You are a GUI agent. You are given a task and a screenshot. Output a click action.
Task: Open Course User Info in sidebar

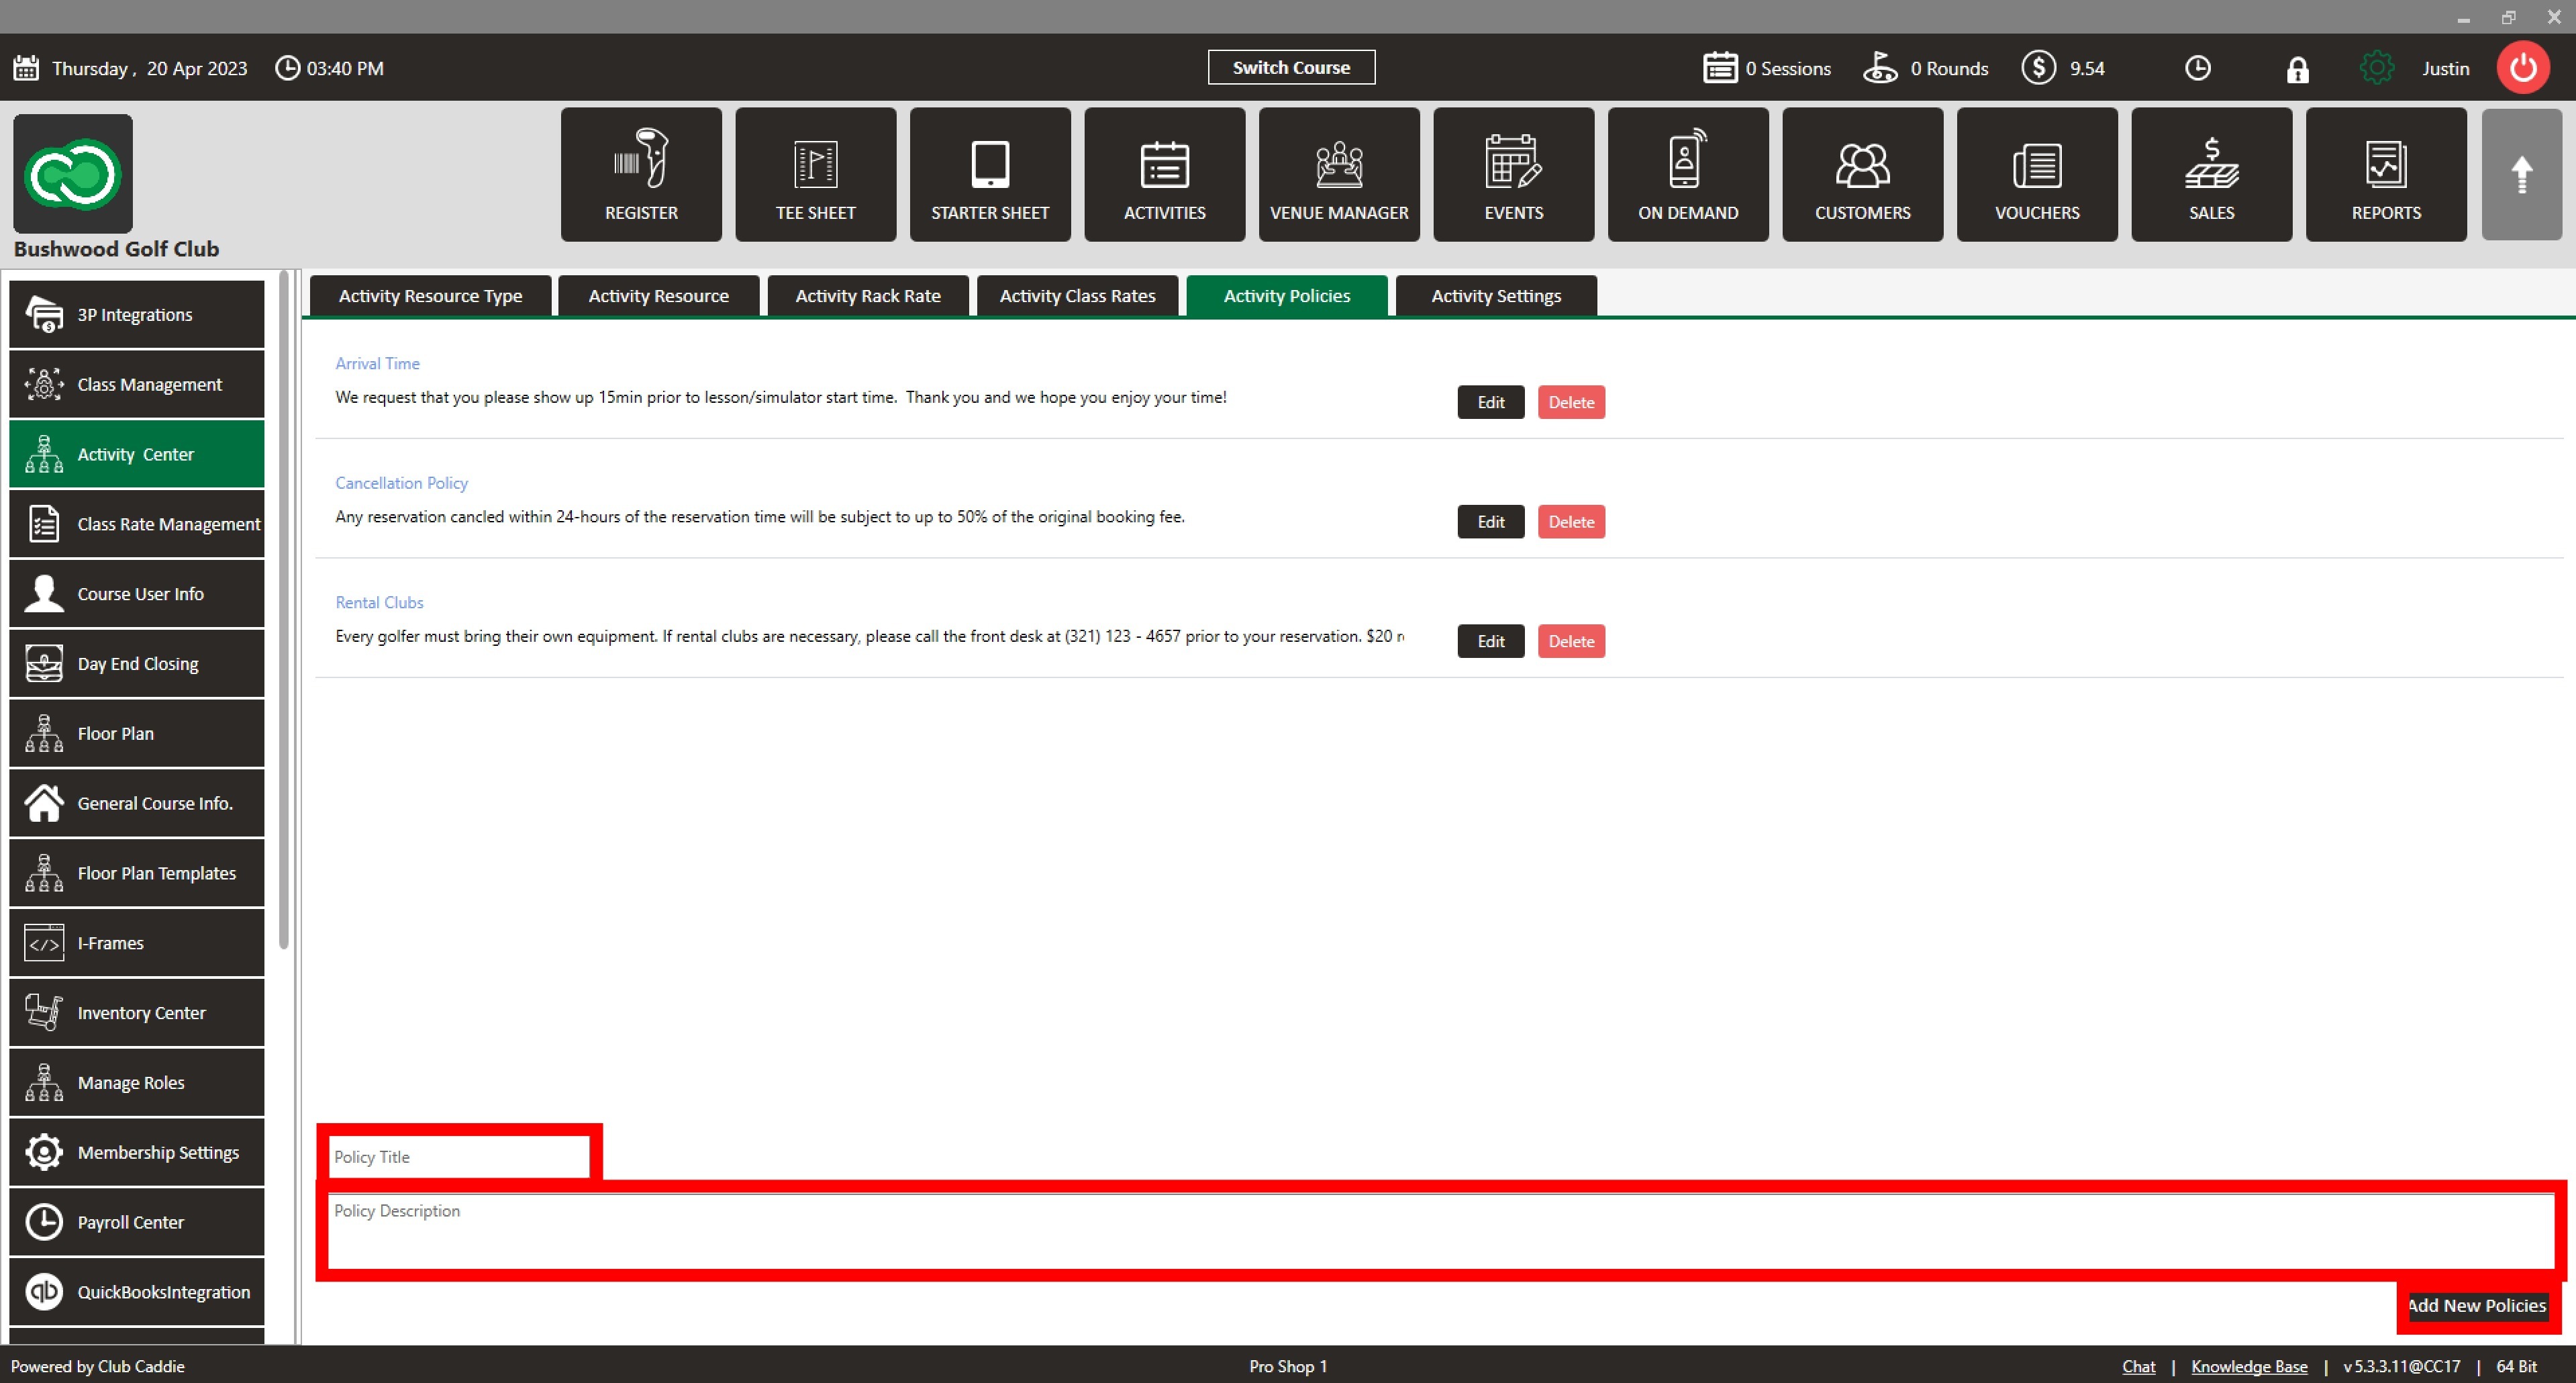(x=137, y=593)
